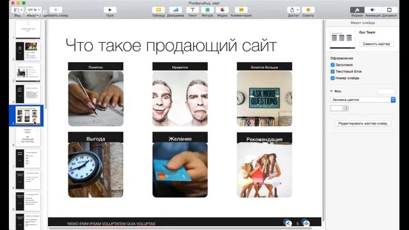
Task: Select slide 8 thumbnail in navigator
Action: coord(28,180)
